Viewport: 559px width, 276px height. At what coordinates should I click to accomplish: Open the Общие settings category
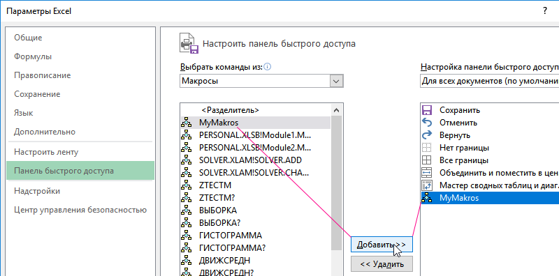coord(28,38)
